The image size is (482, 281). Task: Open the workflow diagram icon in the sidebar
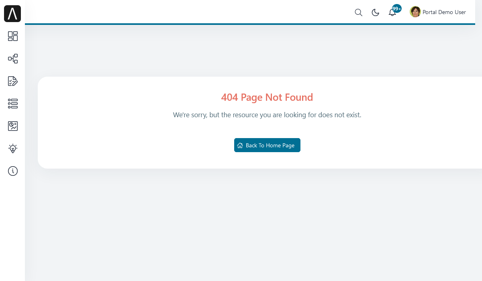13,59
